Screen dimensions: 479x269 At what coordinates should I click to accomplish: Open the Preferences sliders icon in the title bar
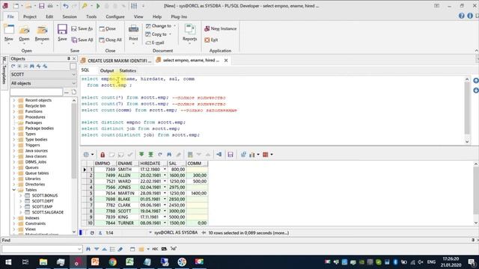pos(134,6)
